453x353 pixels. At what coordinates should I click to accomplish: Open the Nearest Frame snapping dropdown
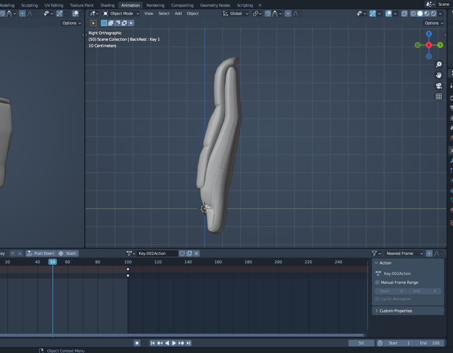click(404, 253)
